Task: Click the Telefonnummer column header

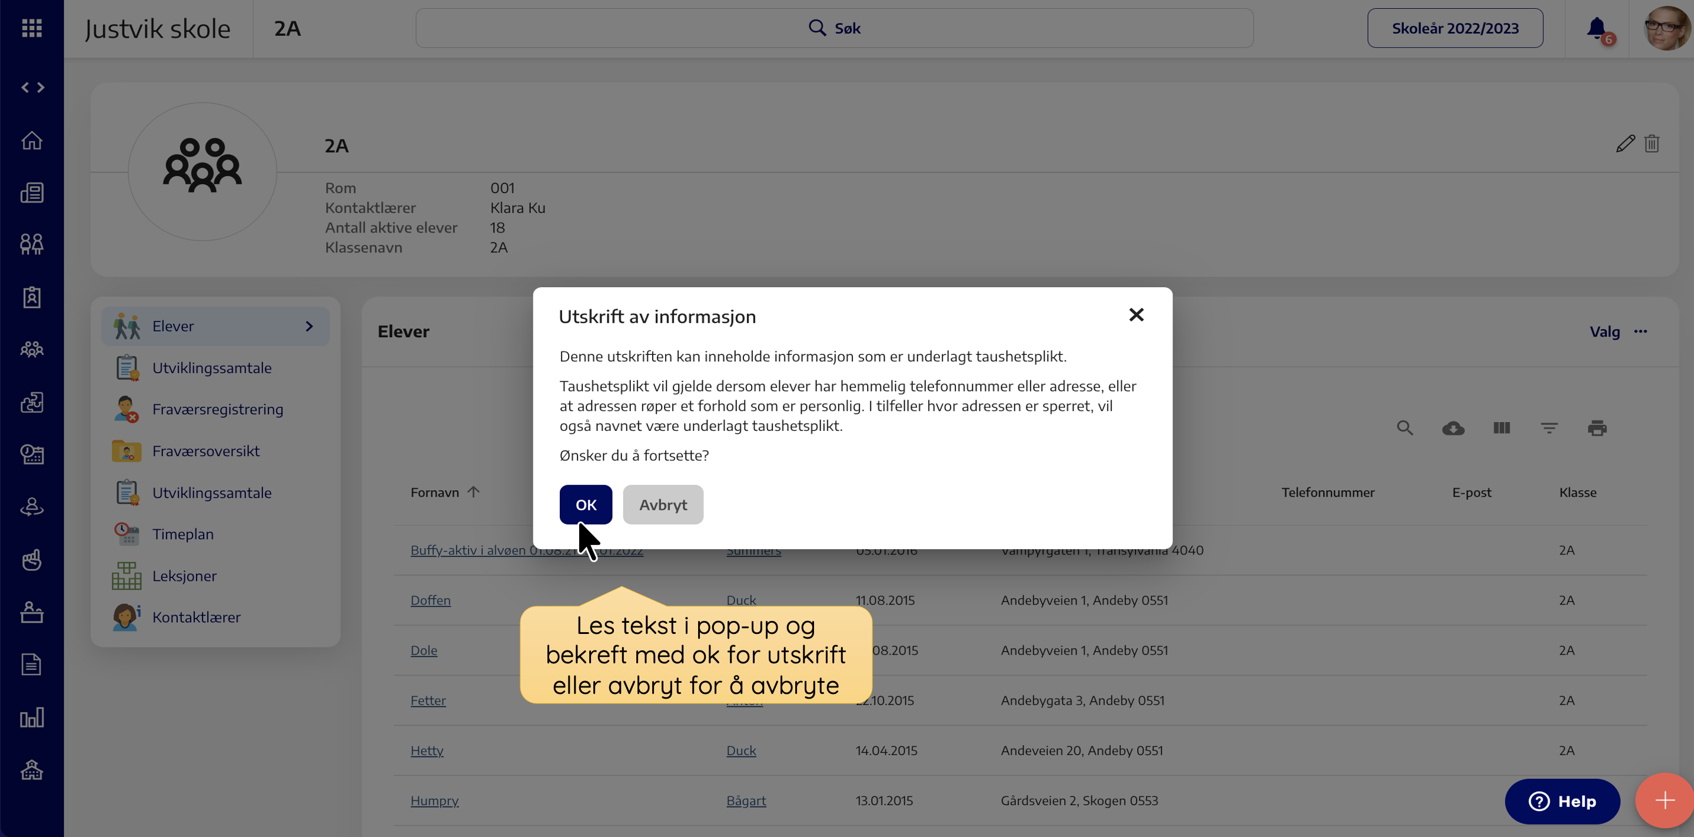Action: (1328, 493)
